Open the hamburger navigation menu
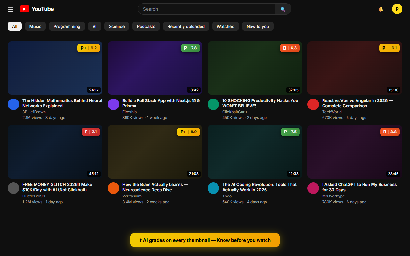 10,9
